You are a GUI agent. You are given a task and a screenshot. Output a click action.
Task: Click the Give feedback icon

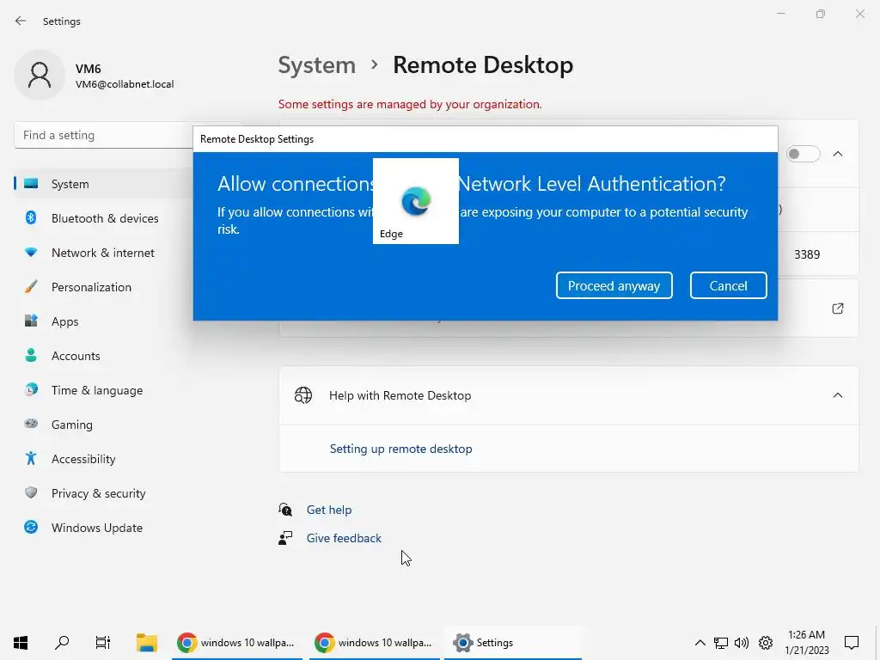285,538
